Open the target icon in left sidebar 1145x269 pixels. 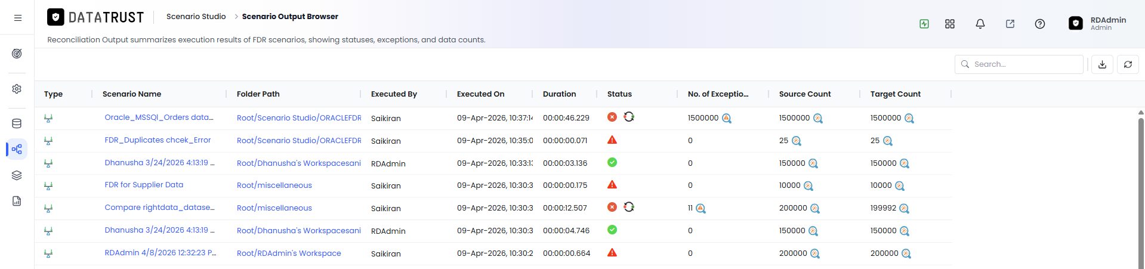(17, 54)
